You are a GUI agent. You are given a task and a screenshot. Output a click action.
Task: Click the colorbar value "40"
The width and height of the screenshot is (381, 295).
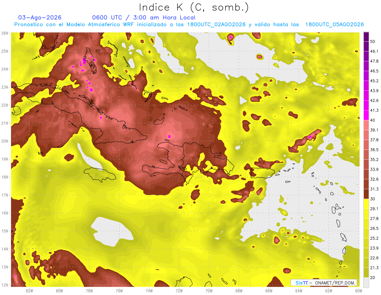coord(373,120)
